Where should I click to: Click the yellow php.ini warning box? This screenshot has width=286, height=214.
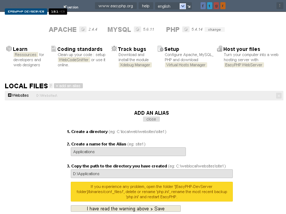[152, 192]
